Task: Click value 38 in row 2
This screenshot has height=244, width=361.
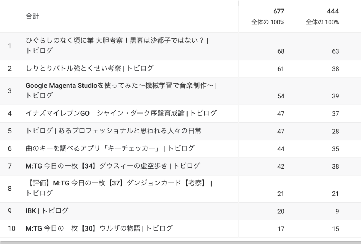Action: coord(335,69)
